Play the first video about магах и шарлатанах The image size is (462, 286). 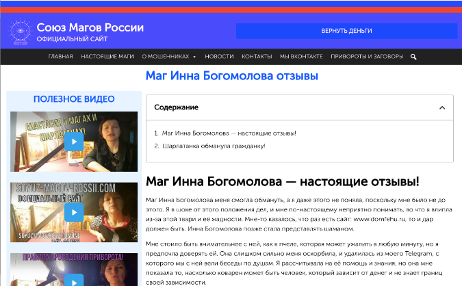74,142
